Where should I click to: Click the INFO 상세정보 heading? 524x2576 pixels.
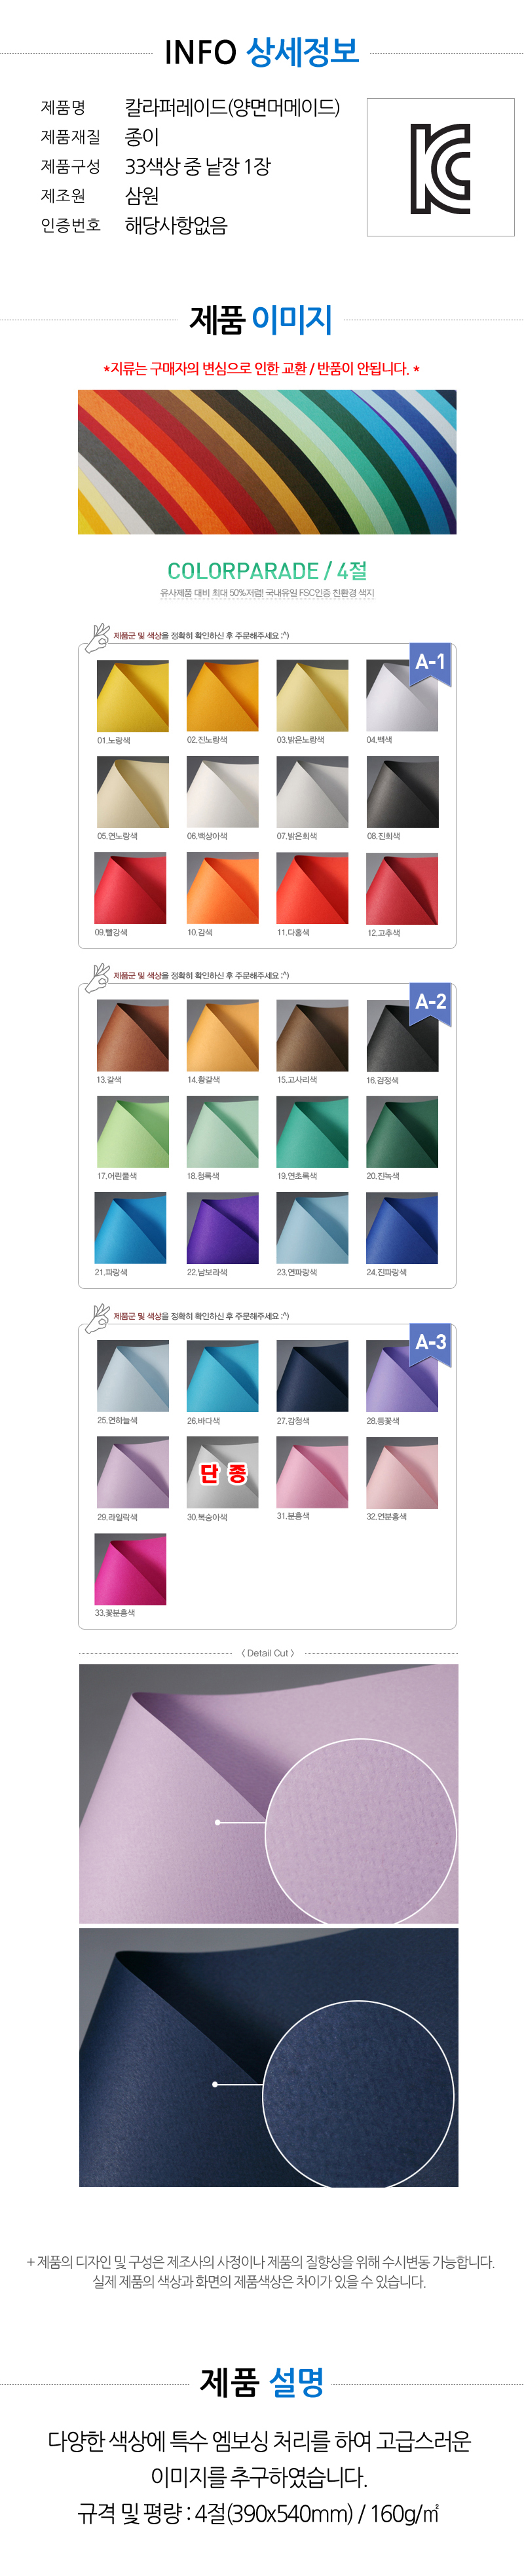[261, 52]
